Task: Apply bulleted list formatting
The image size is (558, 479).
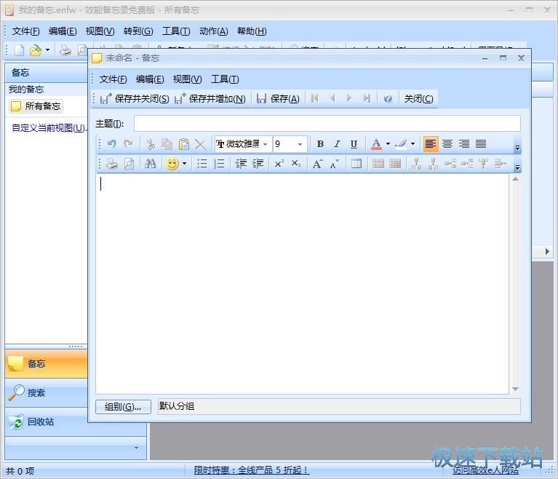Action: [x=202, y=164]
